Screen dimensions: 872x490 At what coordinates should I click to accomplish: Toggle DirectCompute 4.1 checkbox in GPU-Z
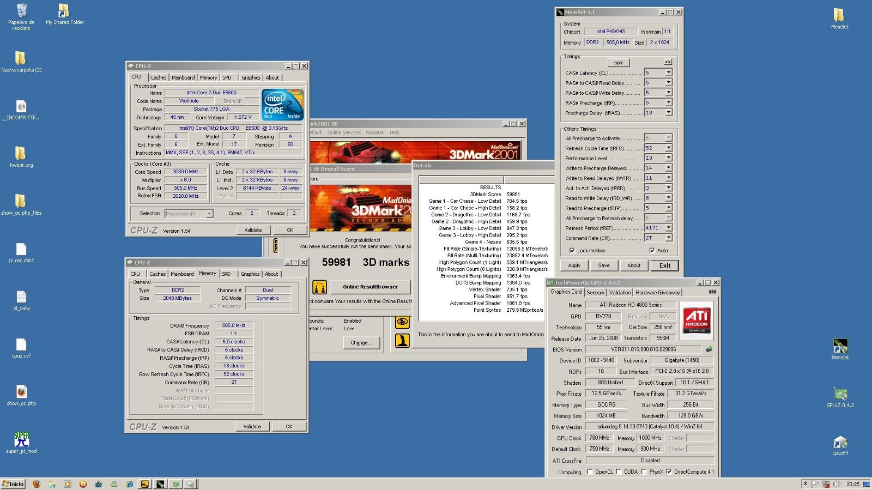(x=669, y=471)
